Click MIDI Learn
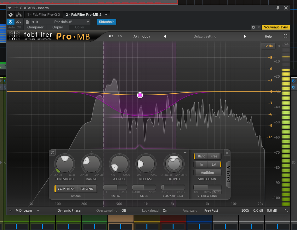The image size is (297, 230). click(x=24, y=210)
